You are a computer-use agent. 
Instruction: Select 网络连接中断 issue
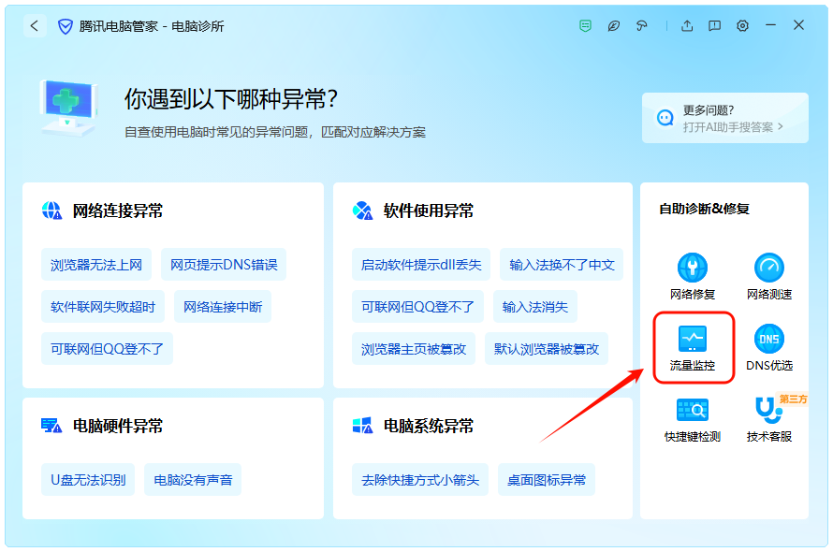(x=223, y=307)
